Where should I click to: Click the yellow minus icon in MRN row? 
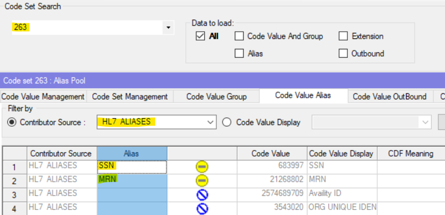click(202, 181)
